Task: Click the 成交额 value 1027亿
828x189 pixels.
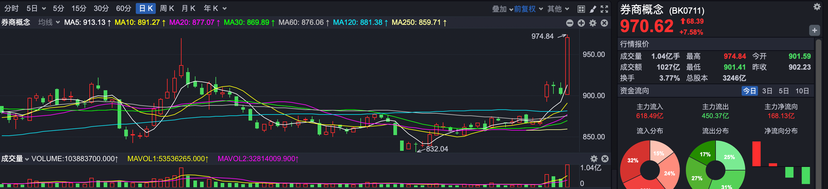Action: (x=668, y=67)
